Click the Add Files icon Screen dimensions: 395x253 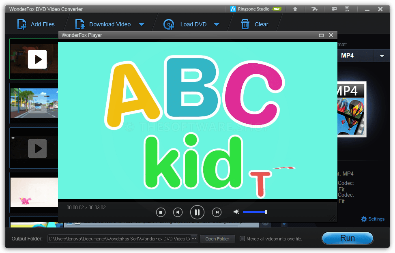point(21,24)
